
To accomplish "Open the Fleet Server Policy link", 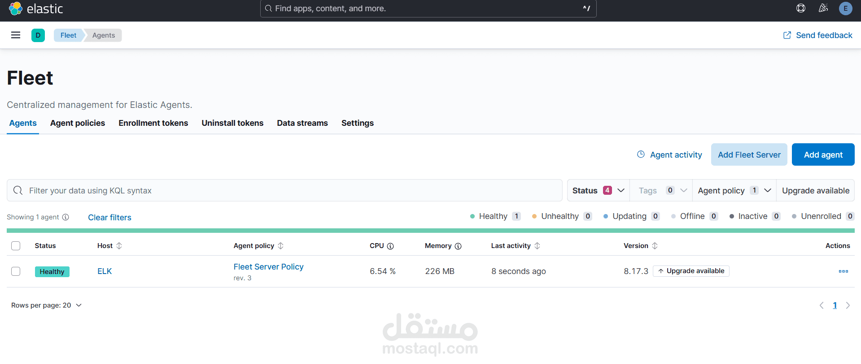I will point(268,267).
